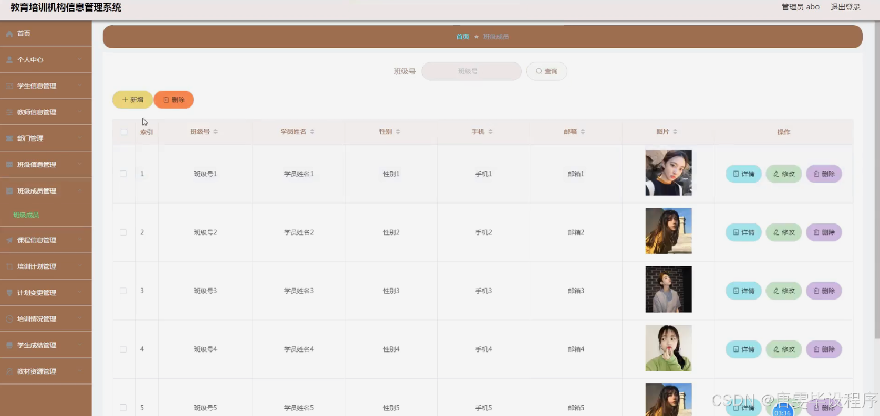
Task: Click the 邮箱3 cell
Action: click(576, 291)
